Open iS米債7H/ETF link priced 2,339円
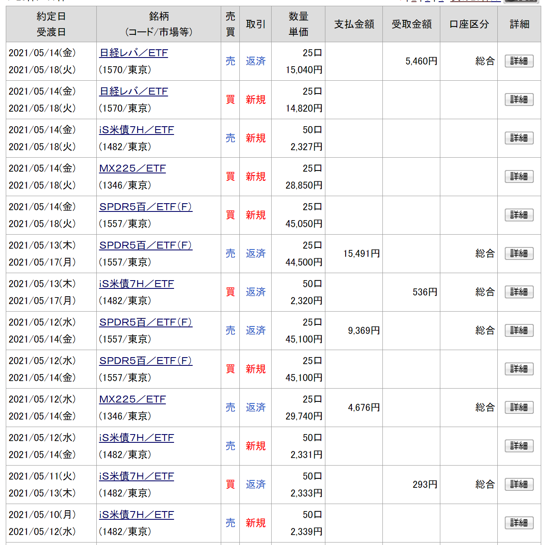 [x=136, y=515]
